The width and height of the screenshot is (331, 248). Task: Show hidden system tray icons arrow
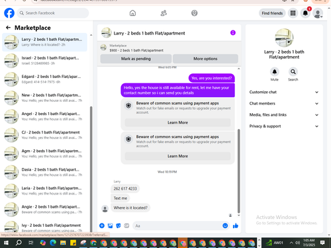pyautogui.click(x=291, y=243)
